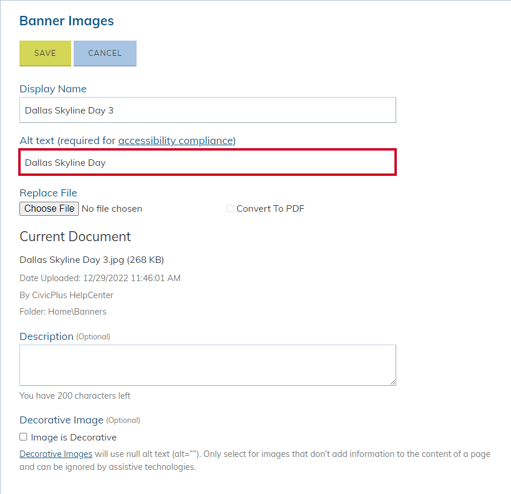The height and width of the screenshot is (494, 511).
Task: Click the 'Banner Images' heading
Action: point(67,21)
